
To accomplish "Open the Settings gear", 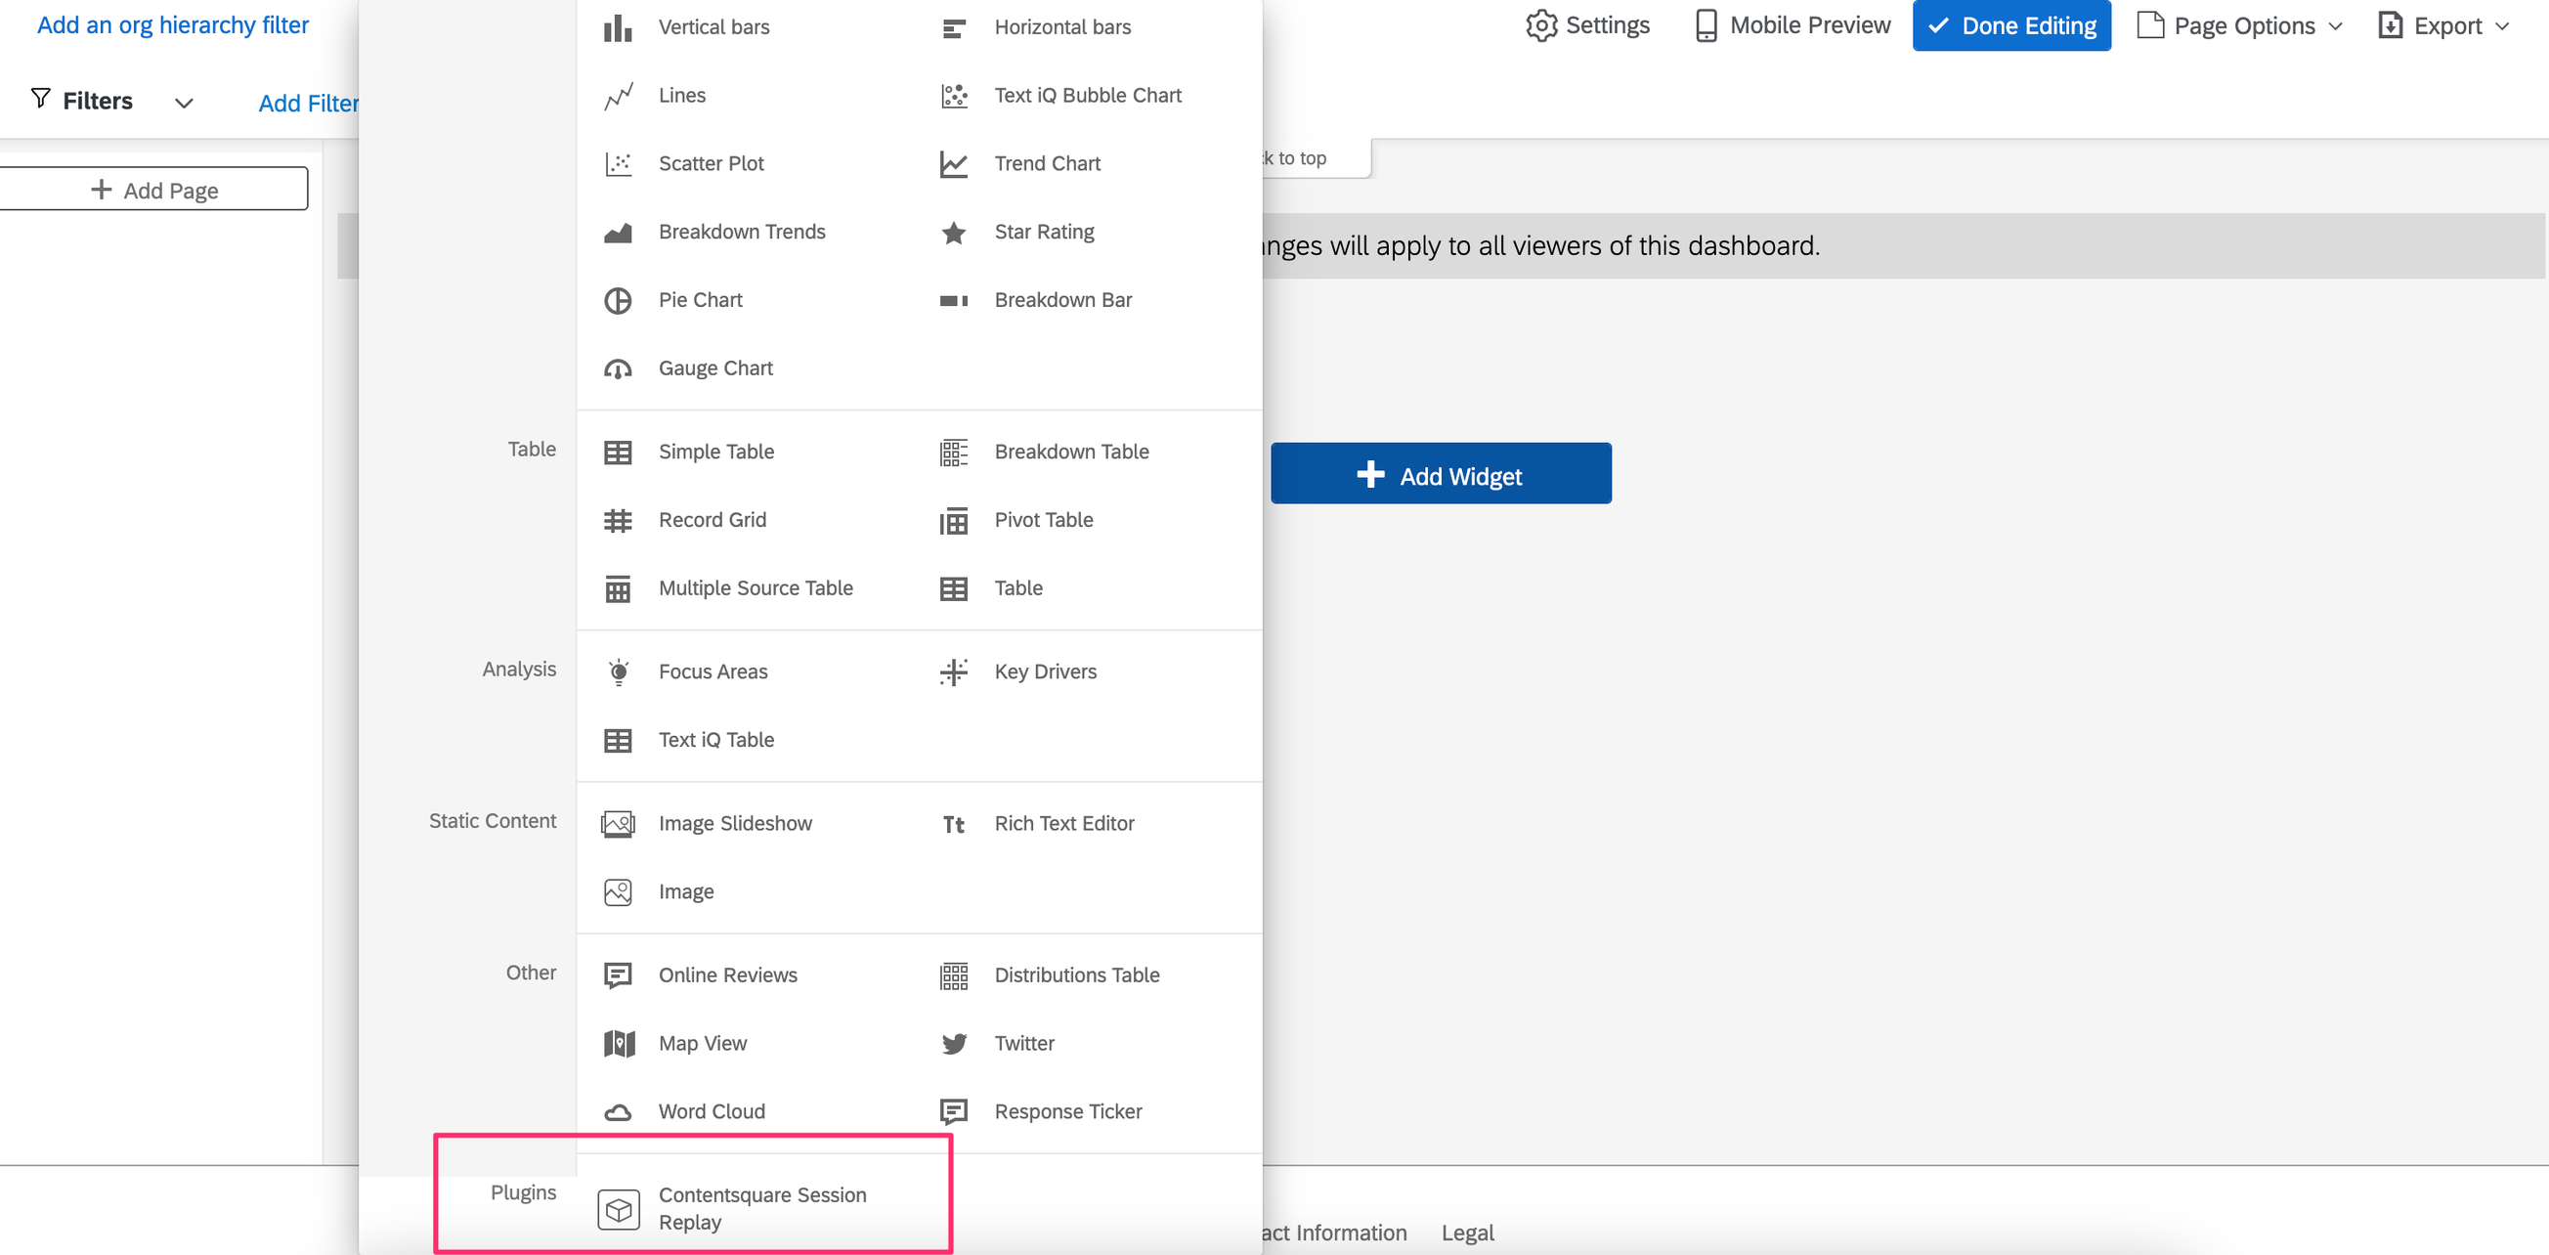I will [1540, 24].
